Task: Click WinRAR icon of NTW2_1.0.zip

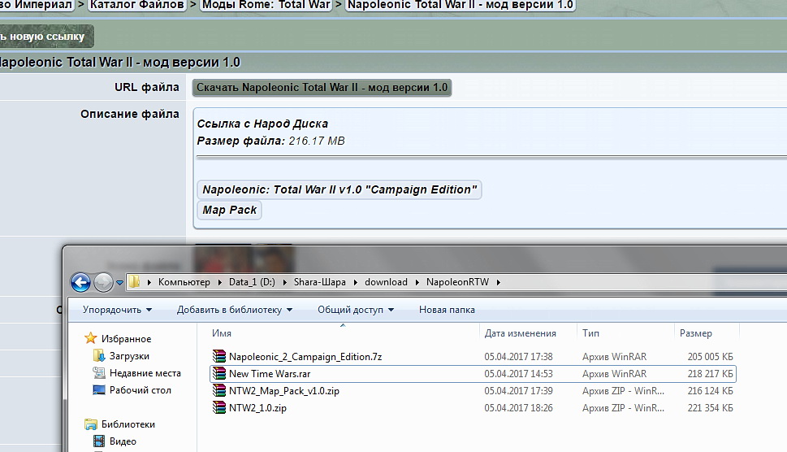Action: (219, 408)
